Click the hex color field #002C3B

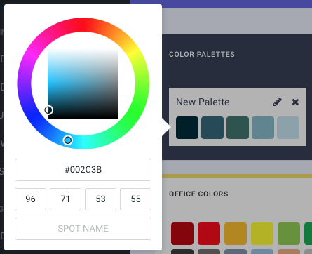point(83,170)
